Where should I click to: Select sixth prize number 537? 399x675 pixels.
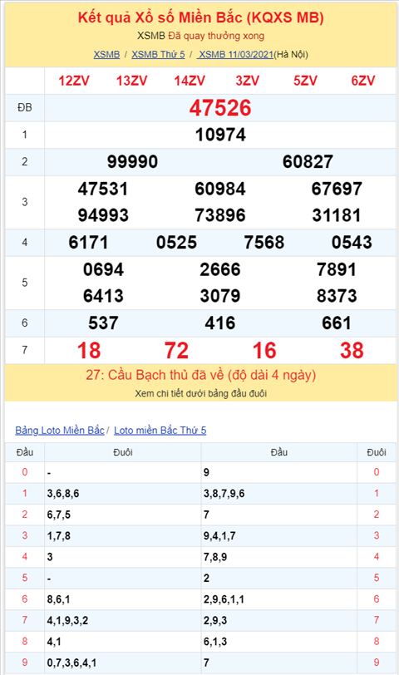coord(103,323)
